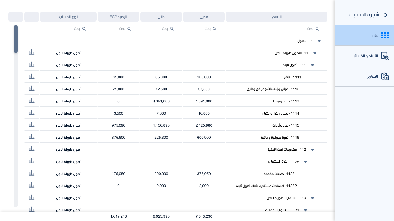Screen dimensions: 394x221
Task: Click the دائن column search field
Action: pyautogui.click(x=161, y=29)
